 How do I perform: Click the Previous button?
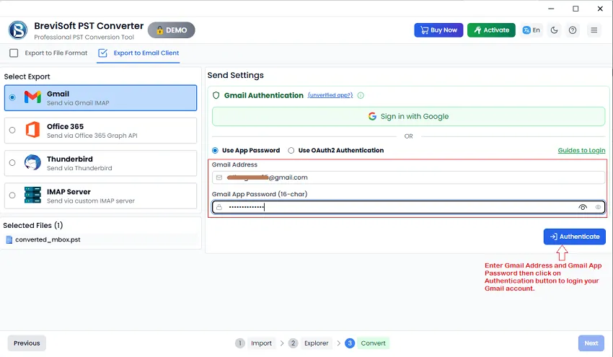click(27, 343)
